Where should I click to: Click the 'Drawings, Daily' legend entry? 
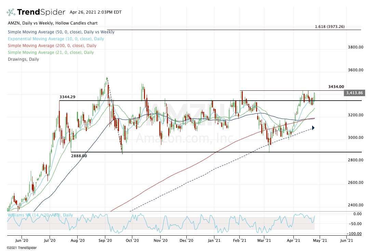tap(23, 59)
